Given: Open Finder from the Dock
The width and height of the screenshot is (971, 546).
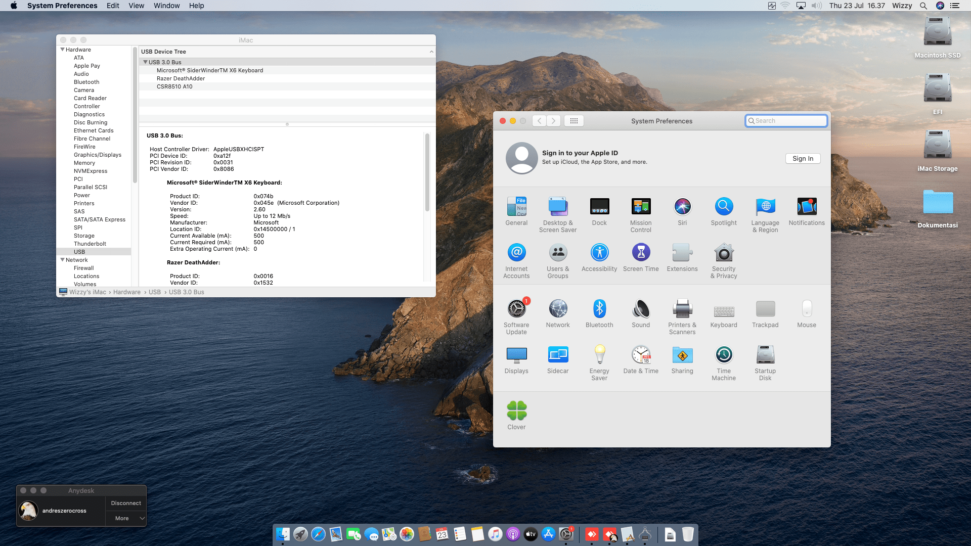Looking at the screenshot, I should [283, 534].
